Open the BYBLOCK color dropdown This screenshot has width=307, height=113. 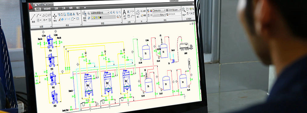point(159,10)
